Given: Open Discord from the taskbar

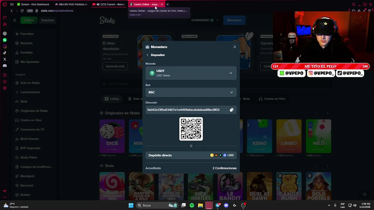Looking at the screenshot, I should (226, 205).
